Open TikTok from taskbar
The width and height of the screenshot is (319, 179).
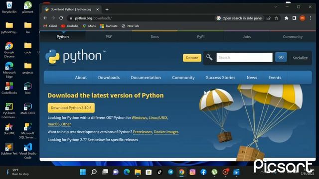(159, 172)
